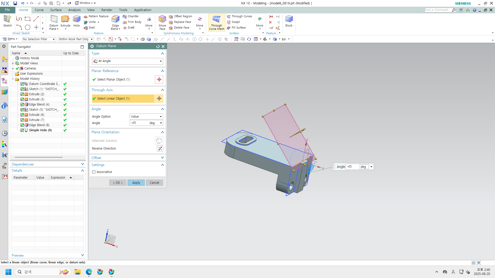Click the Extrude tool icon
This screenshot has height=278, width=495.
pos(65,19)
